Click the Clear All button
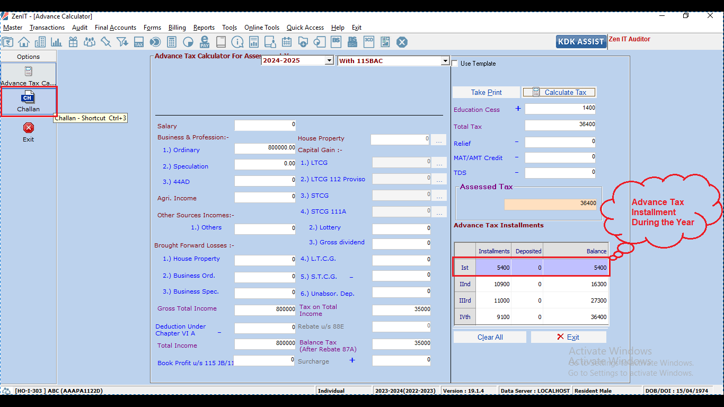724x407 pixels. [490, 337]
